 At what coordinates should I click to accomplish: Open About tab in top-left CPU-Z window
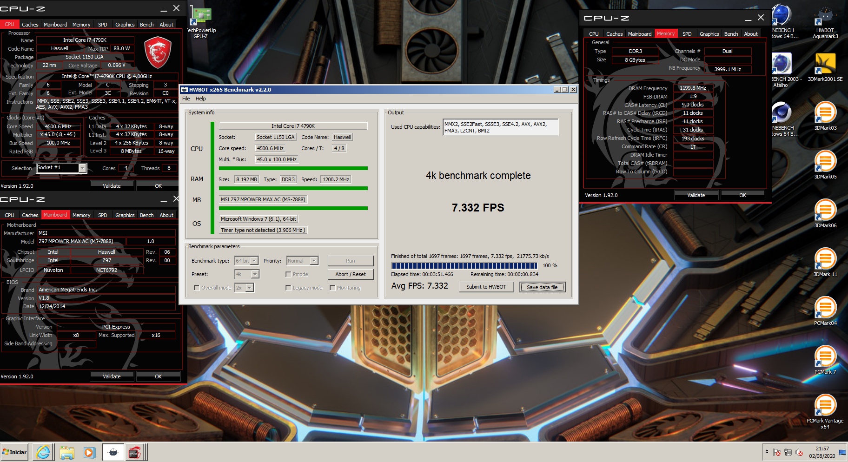[166, 25]
